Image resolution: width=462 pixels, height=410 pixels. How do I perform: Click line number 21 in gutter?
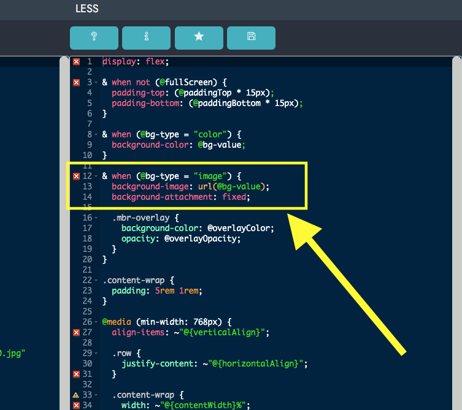pyautogui.click(x=87, y=270)
